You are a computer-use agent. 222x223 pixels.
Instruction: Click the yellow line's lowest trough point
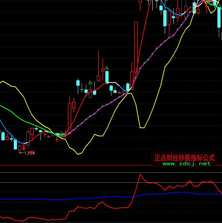tap(79, 154)
